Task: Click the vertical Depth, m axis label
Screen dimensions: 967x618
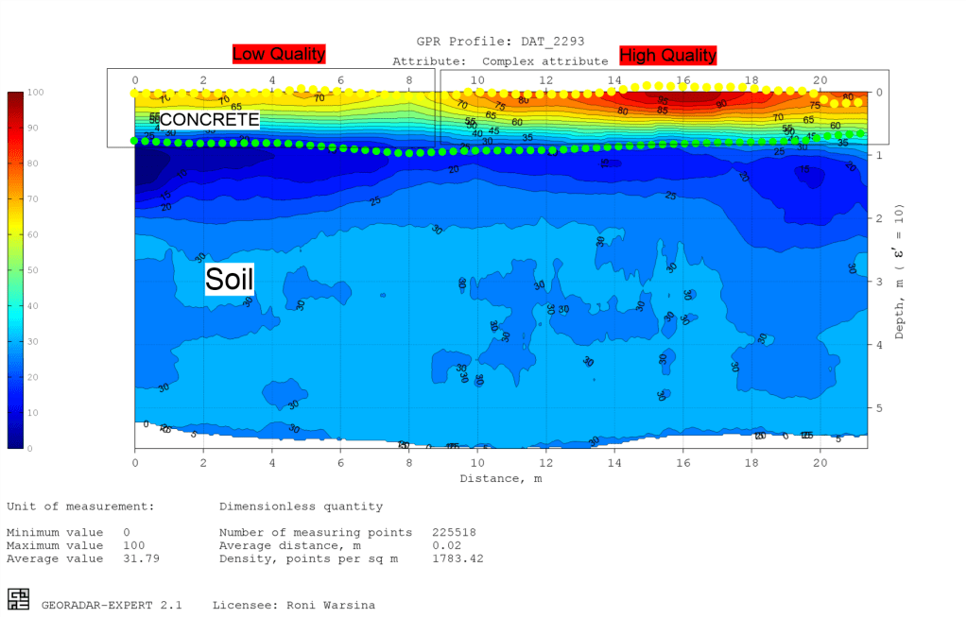Action: click(x=900, y=270)
